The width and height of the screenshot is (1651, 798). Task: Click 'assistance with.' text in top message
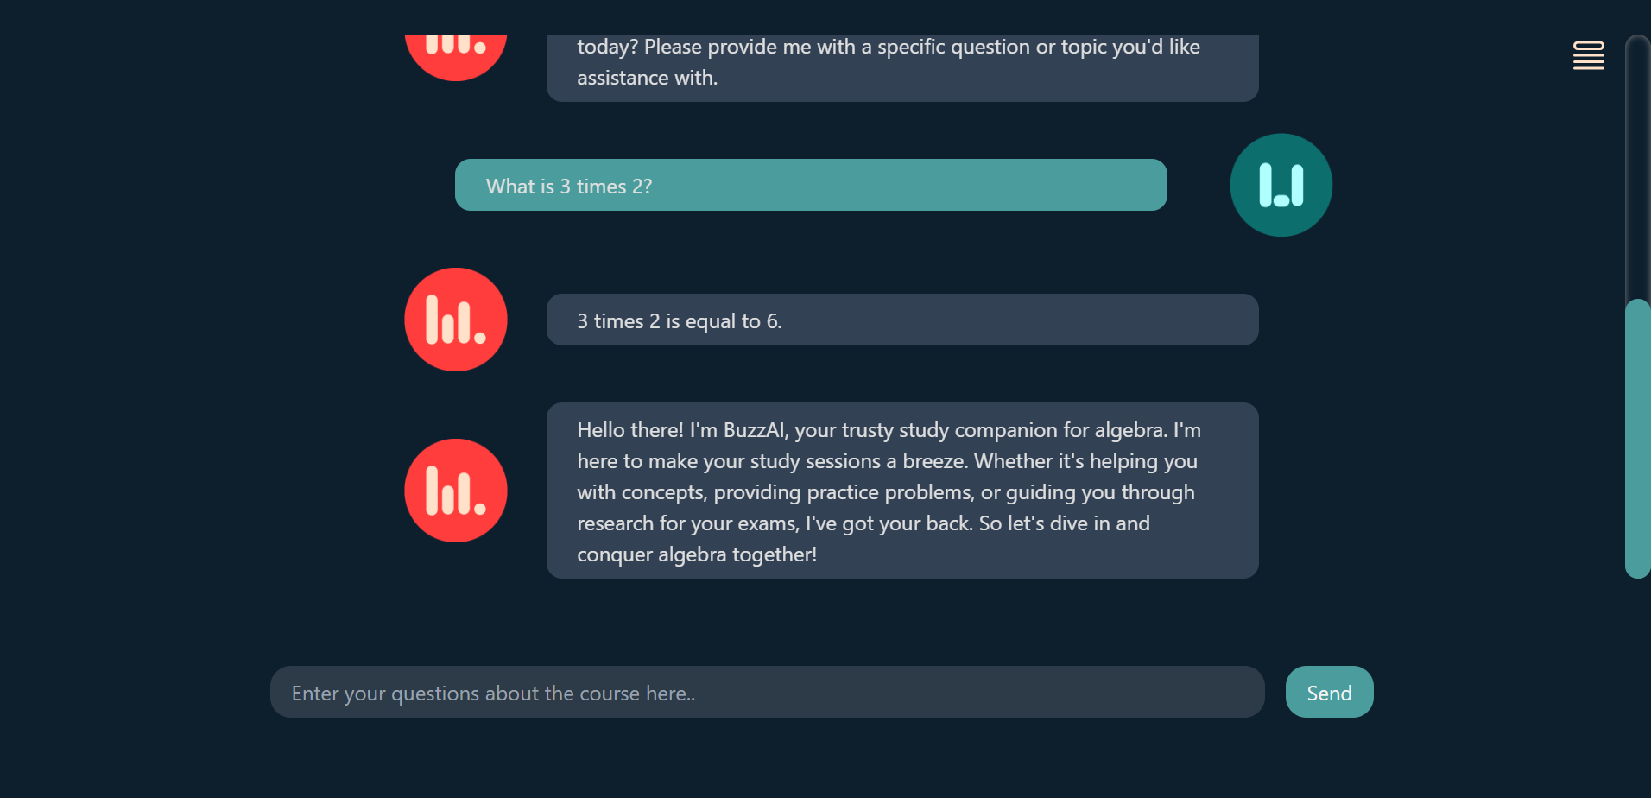point(648,78)
